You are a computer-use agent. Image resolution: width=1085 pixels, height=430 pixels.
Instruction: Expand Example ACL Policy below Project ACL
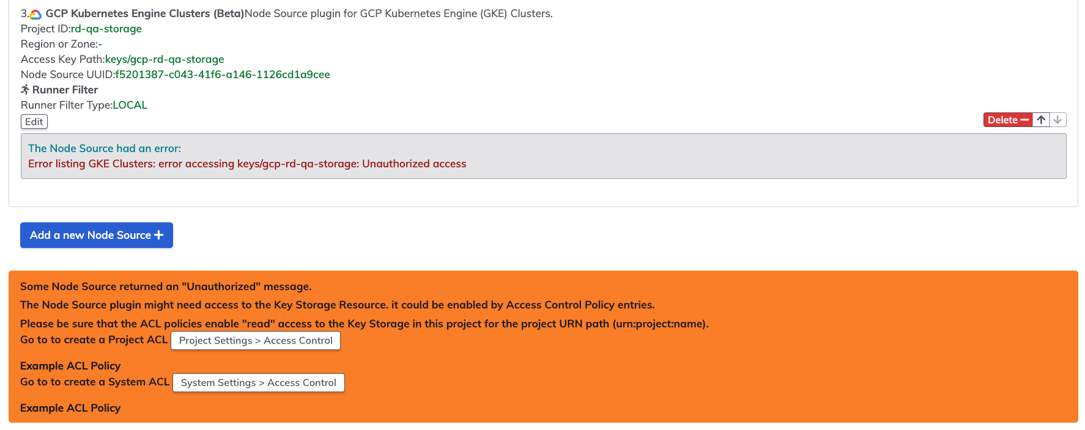[x=70, y=366]
